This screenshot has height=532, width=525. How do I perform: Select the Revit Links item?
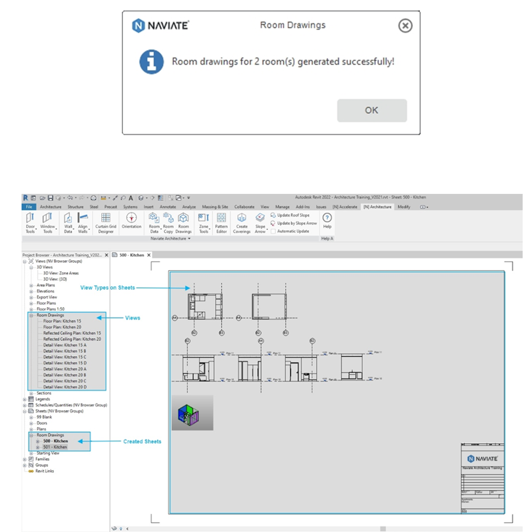[44, 471]
